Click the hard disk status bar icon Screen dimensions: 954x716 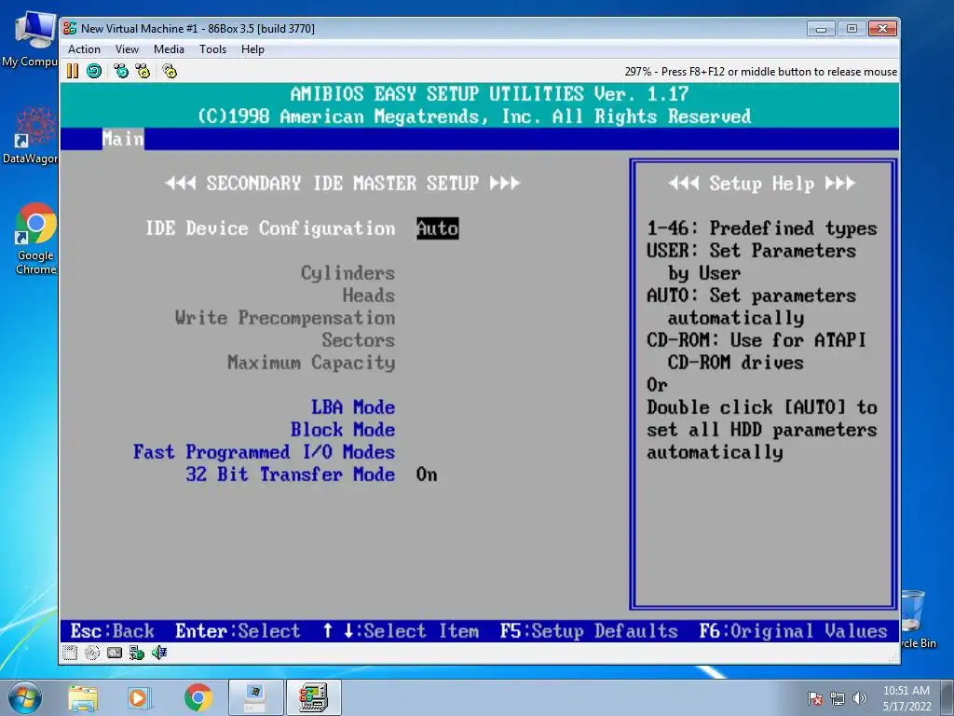pos(115,653)
